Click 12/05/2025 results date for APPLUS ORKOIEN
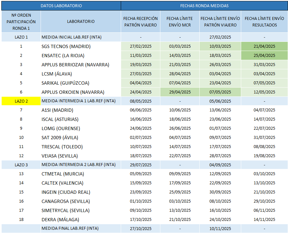Screen dimensions: 288x233 pyautogui.click(x=264, y=92)
